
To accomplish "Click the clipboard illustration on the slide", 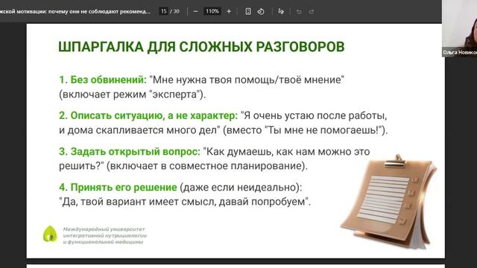I will click(x=389, y=202).
